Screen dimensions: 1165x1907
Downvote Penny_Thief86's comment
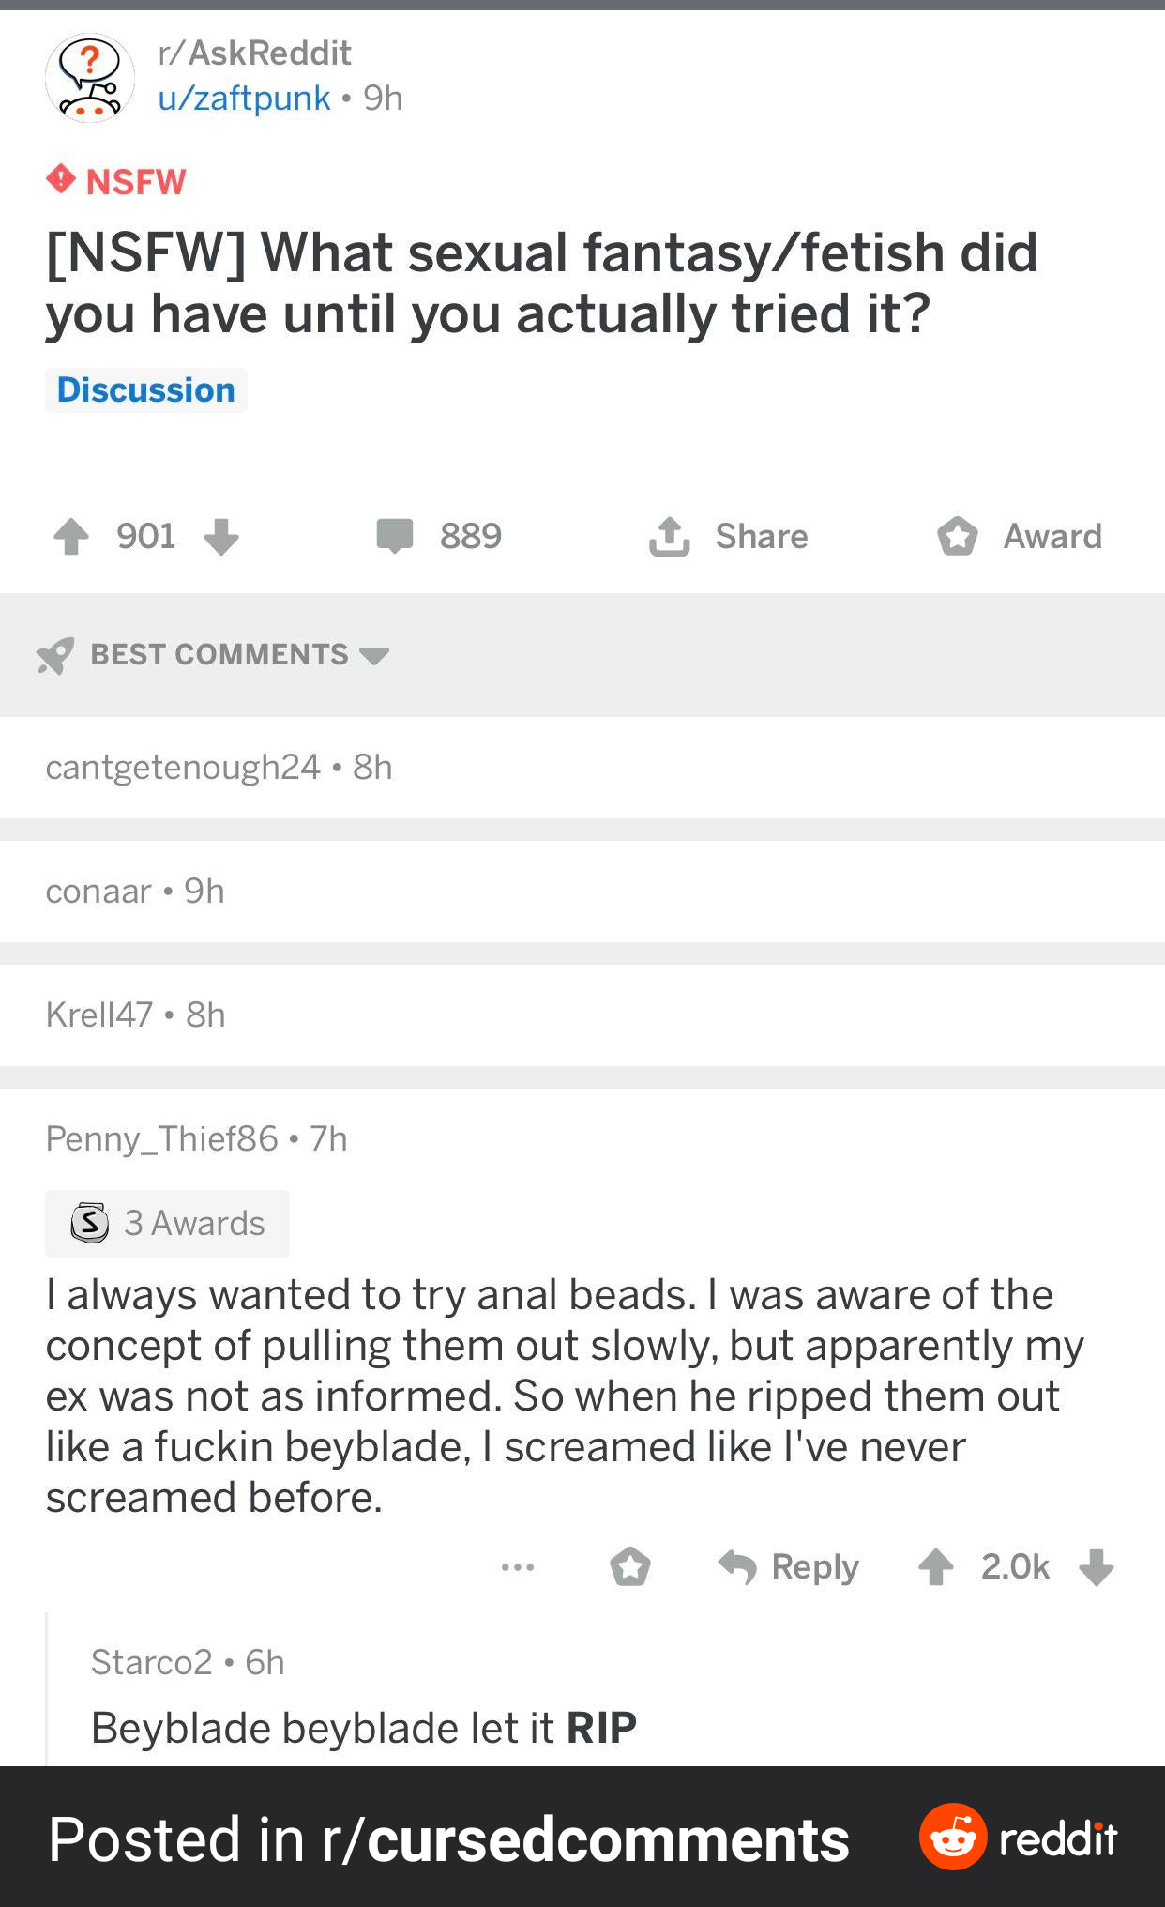pyautogui.click(x=1096, y=1566)
